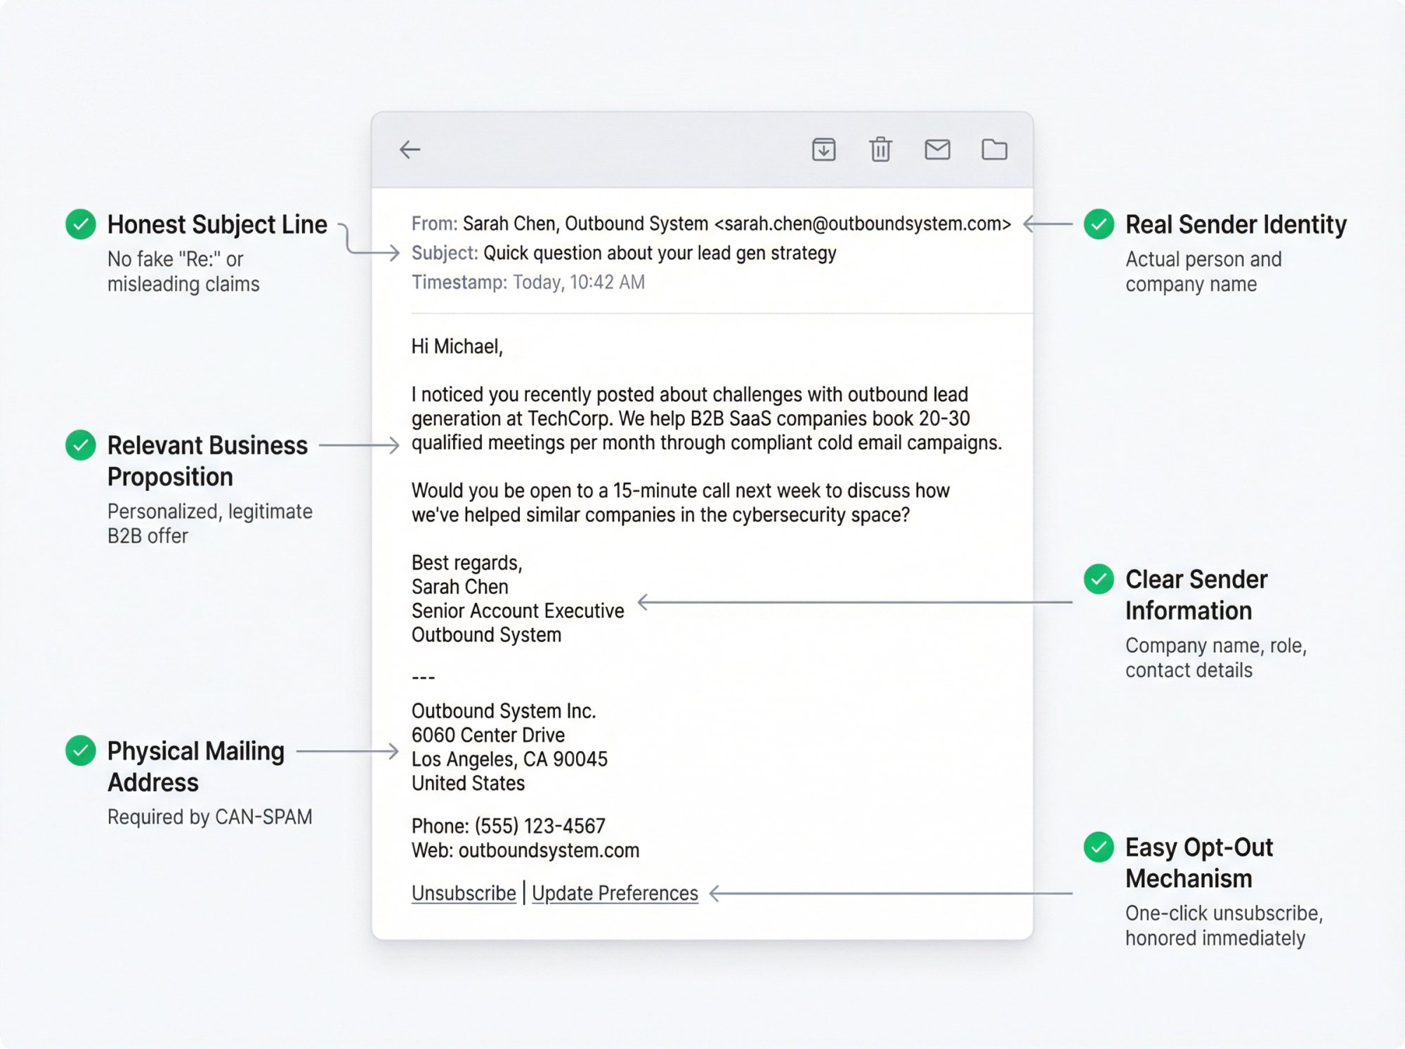
Task: Click the checkmark next to Physical Mailing Address
Action: click(x=82, y=750)
